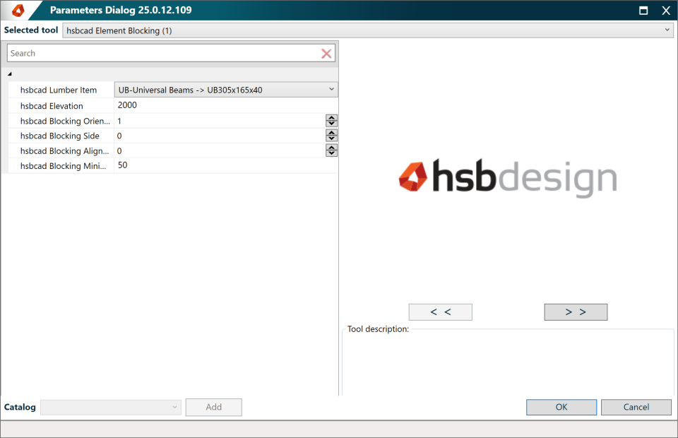Viewport: 678px width, 438px height.
Task: Maximize the Parameters Dialog window
Action: 643,11
